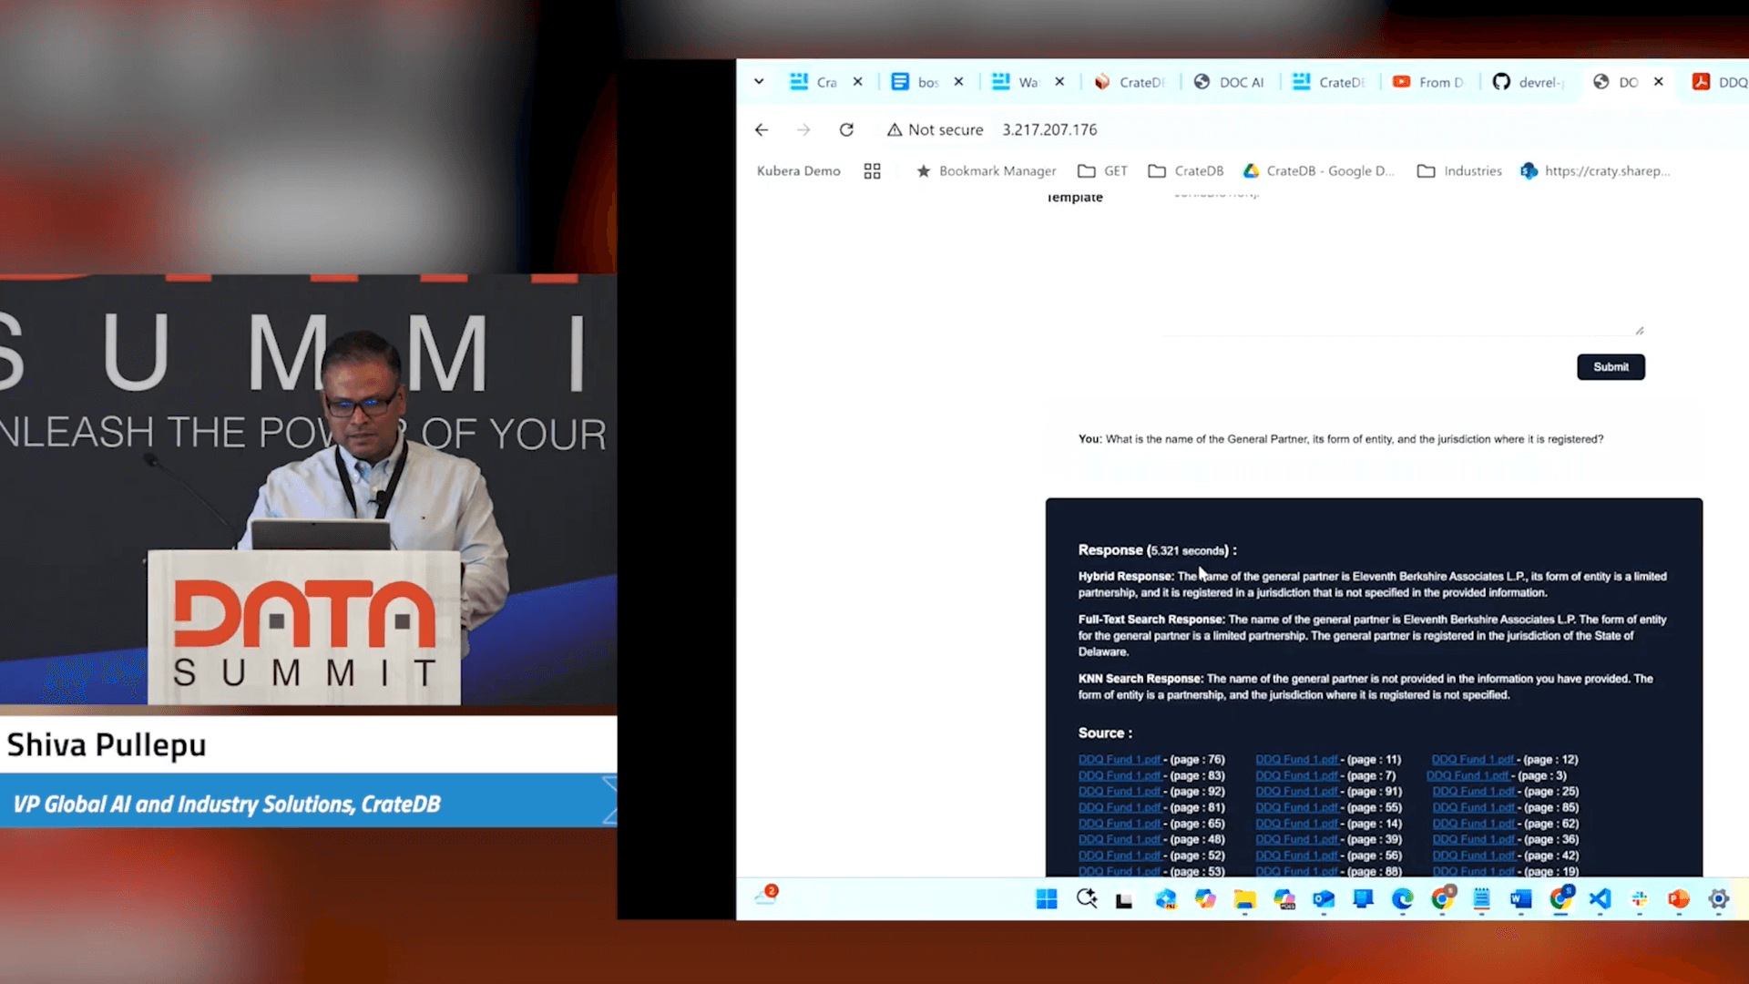Open Settings gear in the taskbar

pyautogui.click(x=1719, y=899)
